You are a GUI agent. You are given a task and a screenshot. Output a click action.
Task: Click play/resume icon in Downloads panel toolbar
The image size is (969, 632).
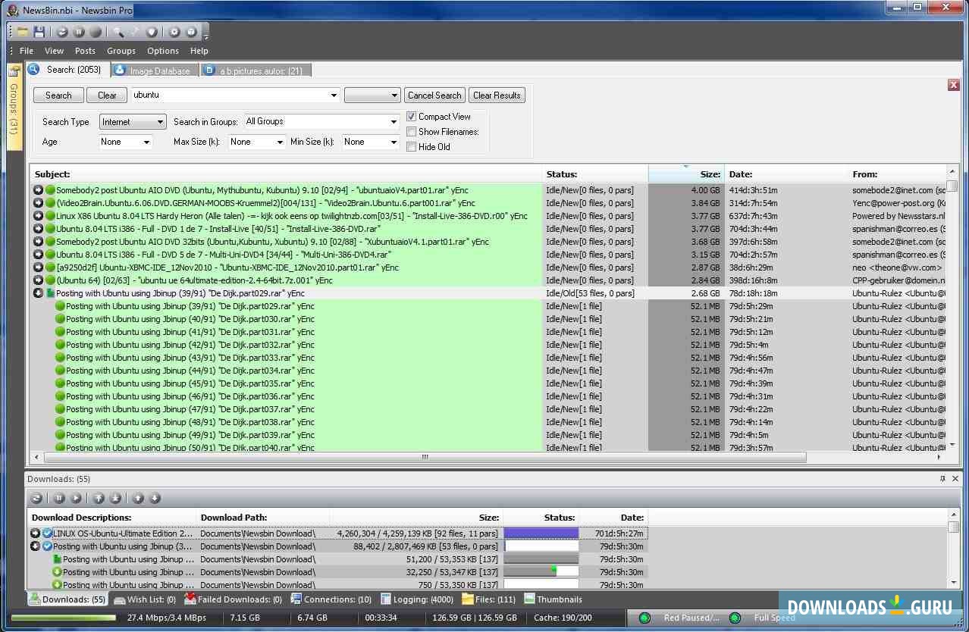[x=76, y=498]
